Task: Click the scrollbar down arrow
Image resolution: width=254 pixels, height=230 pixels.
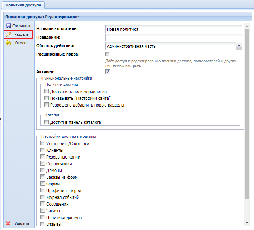Action: tap(247, 223)
